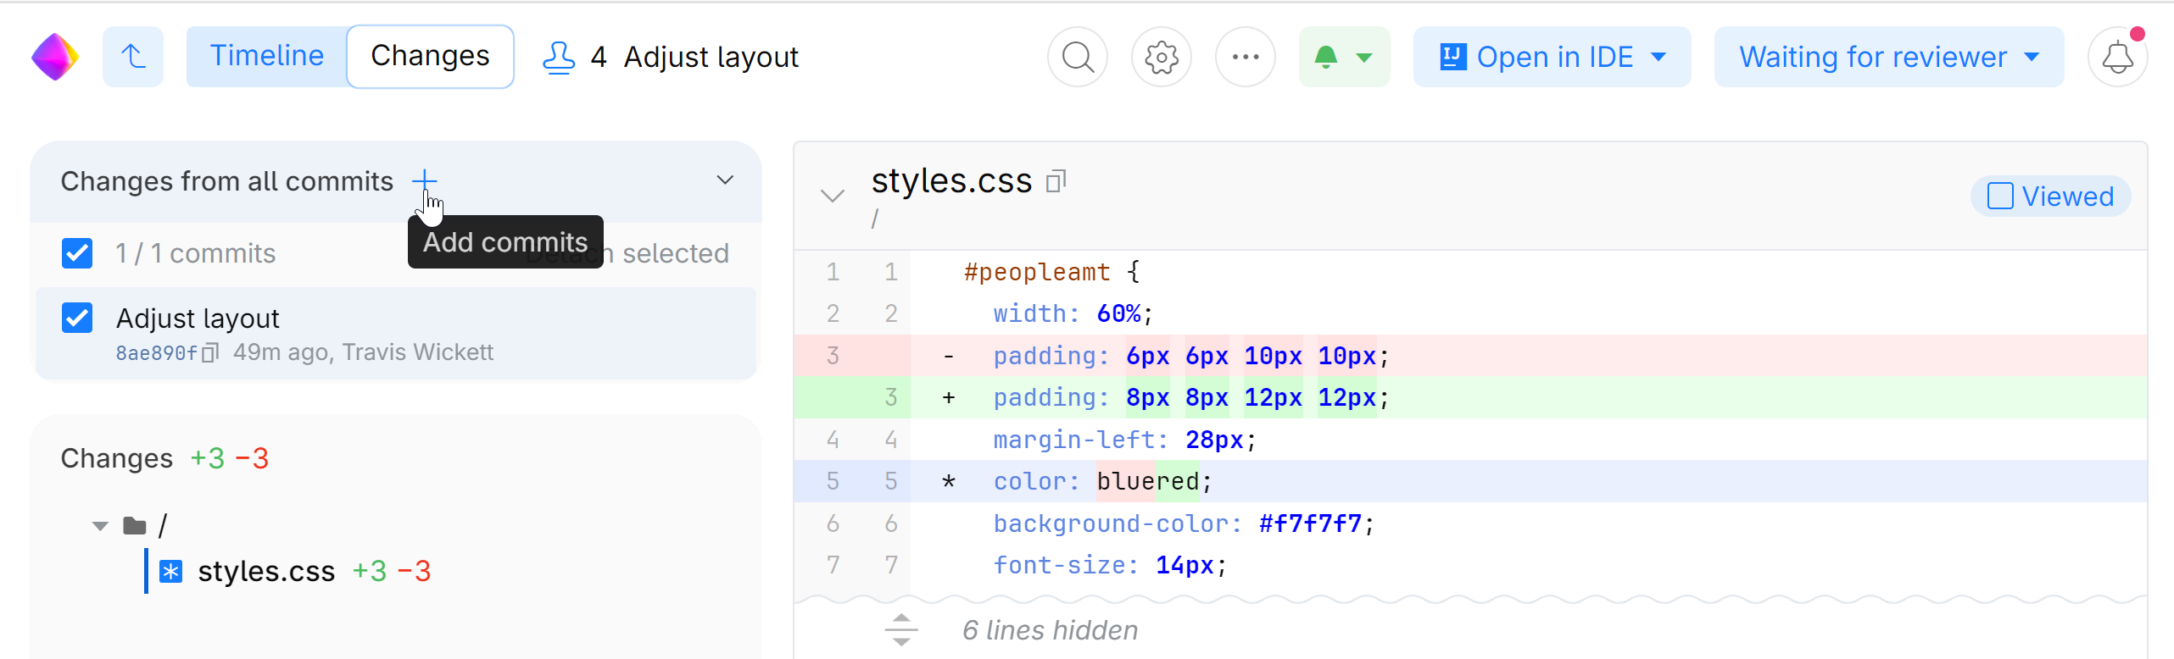2174x659 pixels.
Task: Open commit hash 8ae890f link
Action: [x=157, y=353]
